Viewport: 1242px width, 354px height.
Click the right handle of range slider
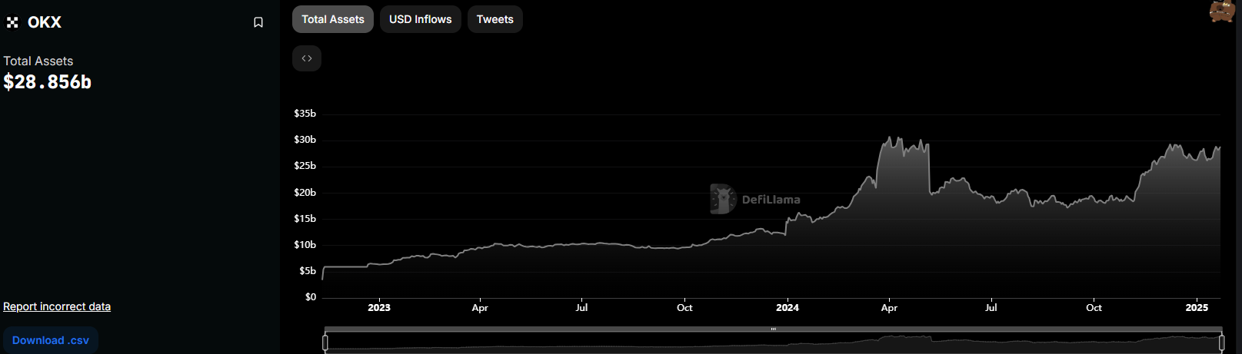coord(1221,342)
